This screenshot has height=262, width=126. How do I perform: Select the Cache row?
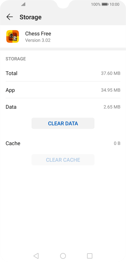[63, 143]
